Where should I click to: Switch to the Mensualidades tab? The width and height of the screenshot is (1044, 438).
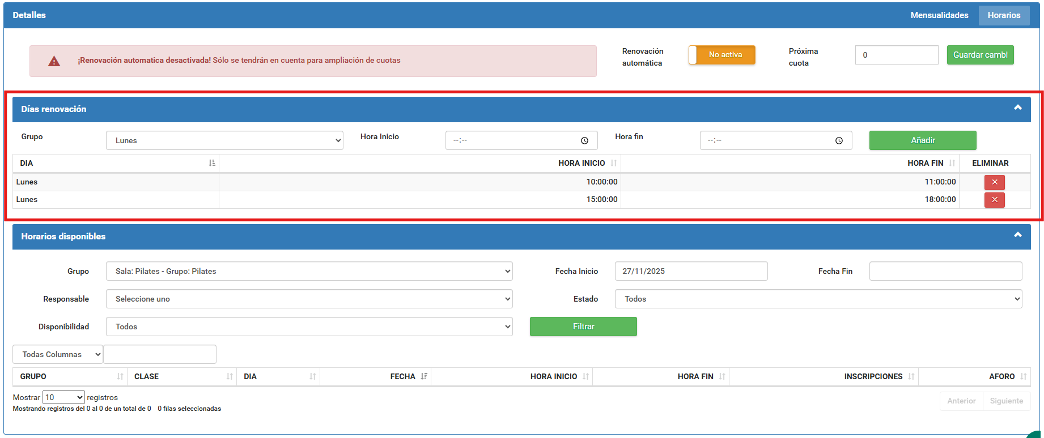(x=939, y=15)
